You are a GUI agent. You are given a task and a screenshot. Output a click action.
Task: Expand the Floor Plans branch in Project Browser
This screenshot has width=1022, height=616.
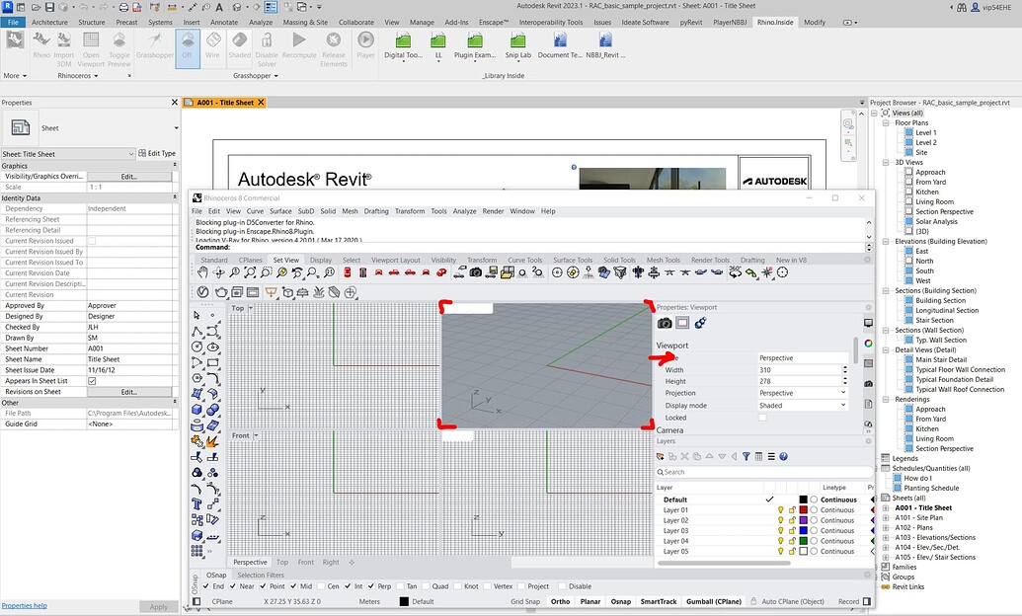[888, 122]
